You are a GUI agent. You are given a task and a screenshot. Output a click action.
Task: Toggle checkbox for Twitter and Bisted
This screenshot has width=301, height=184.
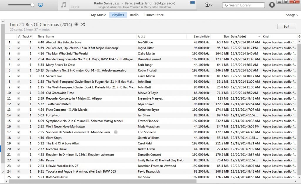click(x=19, y=104)
